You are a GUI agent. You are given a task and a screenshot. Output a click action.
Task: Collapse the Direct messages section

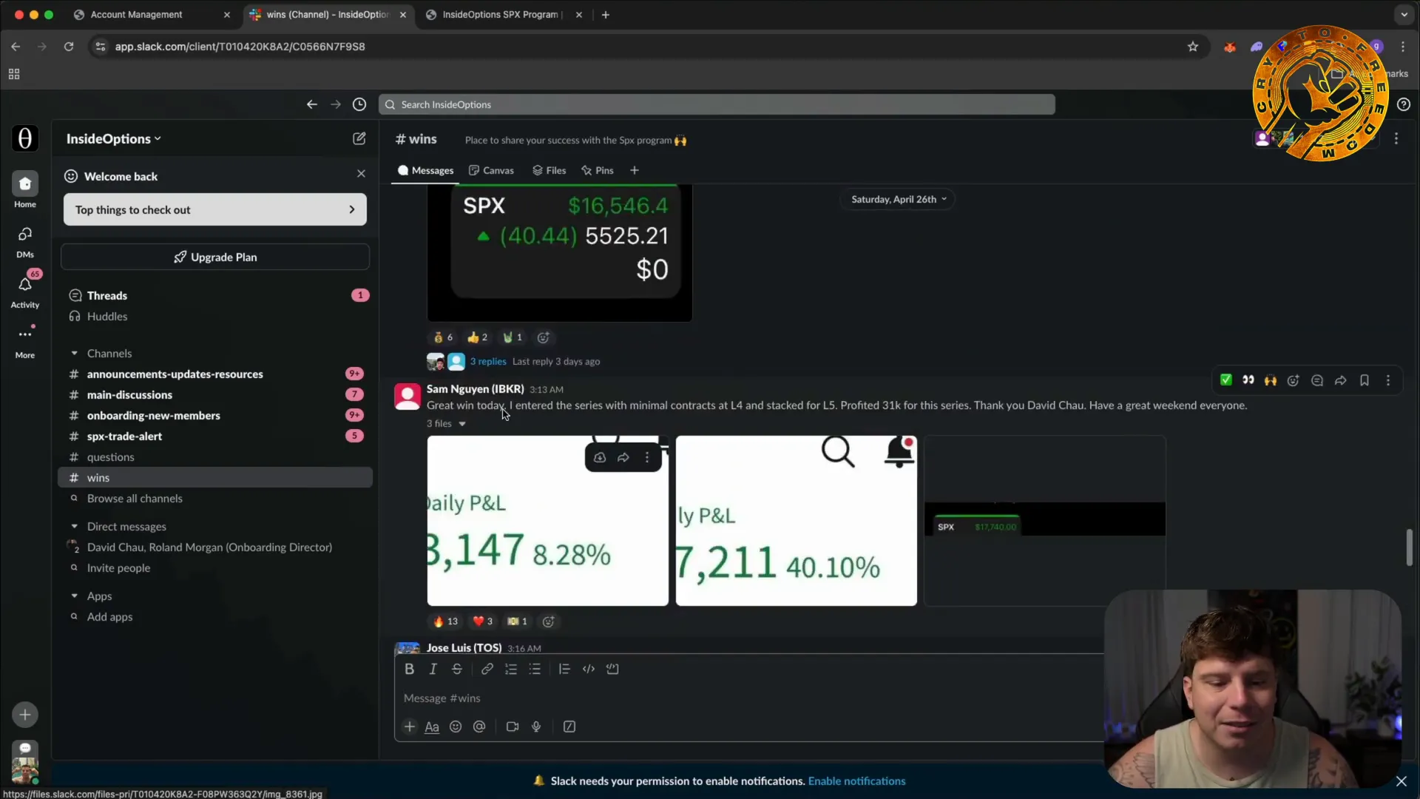(x=74, y=527)
